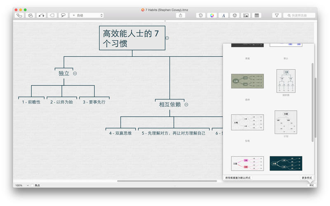
Task: Choose the 计划 plan style thumbnail
Action: click(286, 122)
